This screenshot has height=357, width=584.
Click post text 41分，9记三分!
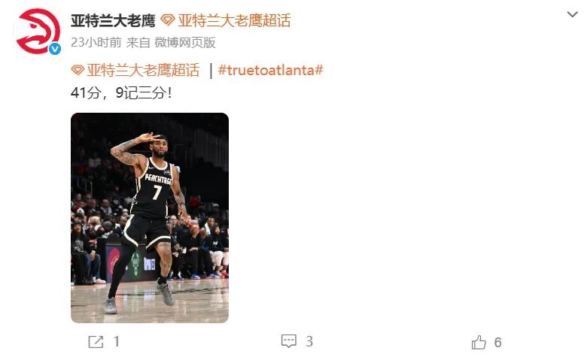121,92
